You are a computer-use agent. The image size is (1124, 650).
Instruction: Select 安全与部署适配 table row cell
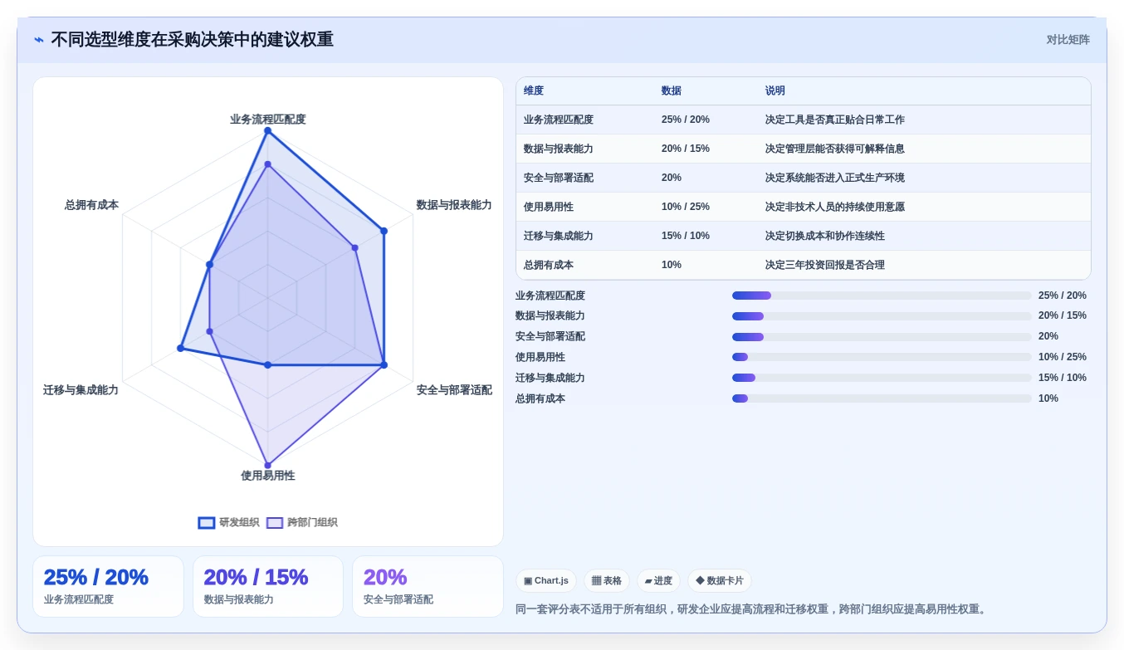coord(559,178)
